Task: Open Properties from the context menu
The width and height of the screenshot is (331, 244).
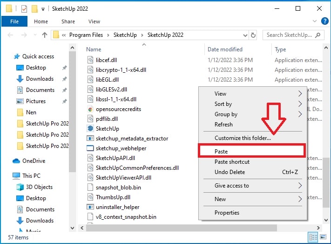Action: (253, 212)
